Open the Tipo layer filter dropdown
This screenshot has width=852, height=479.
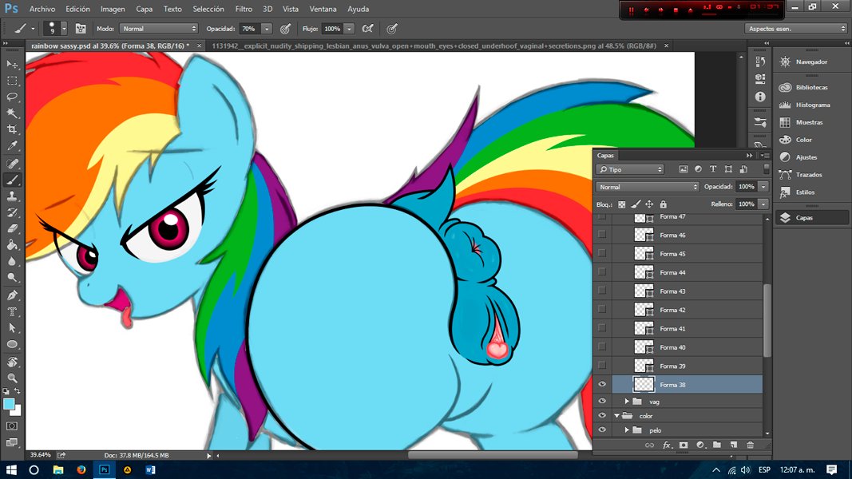[630, 169]
